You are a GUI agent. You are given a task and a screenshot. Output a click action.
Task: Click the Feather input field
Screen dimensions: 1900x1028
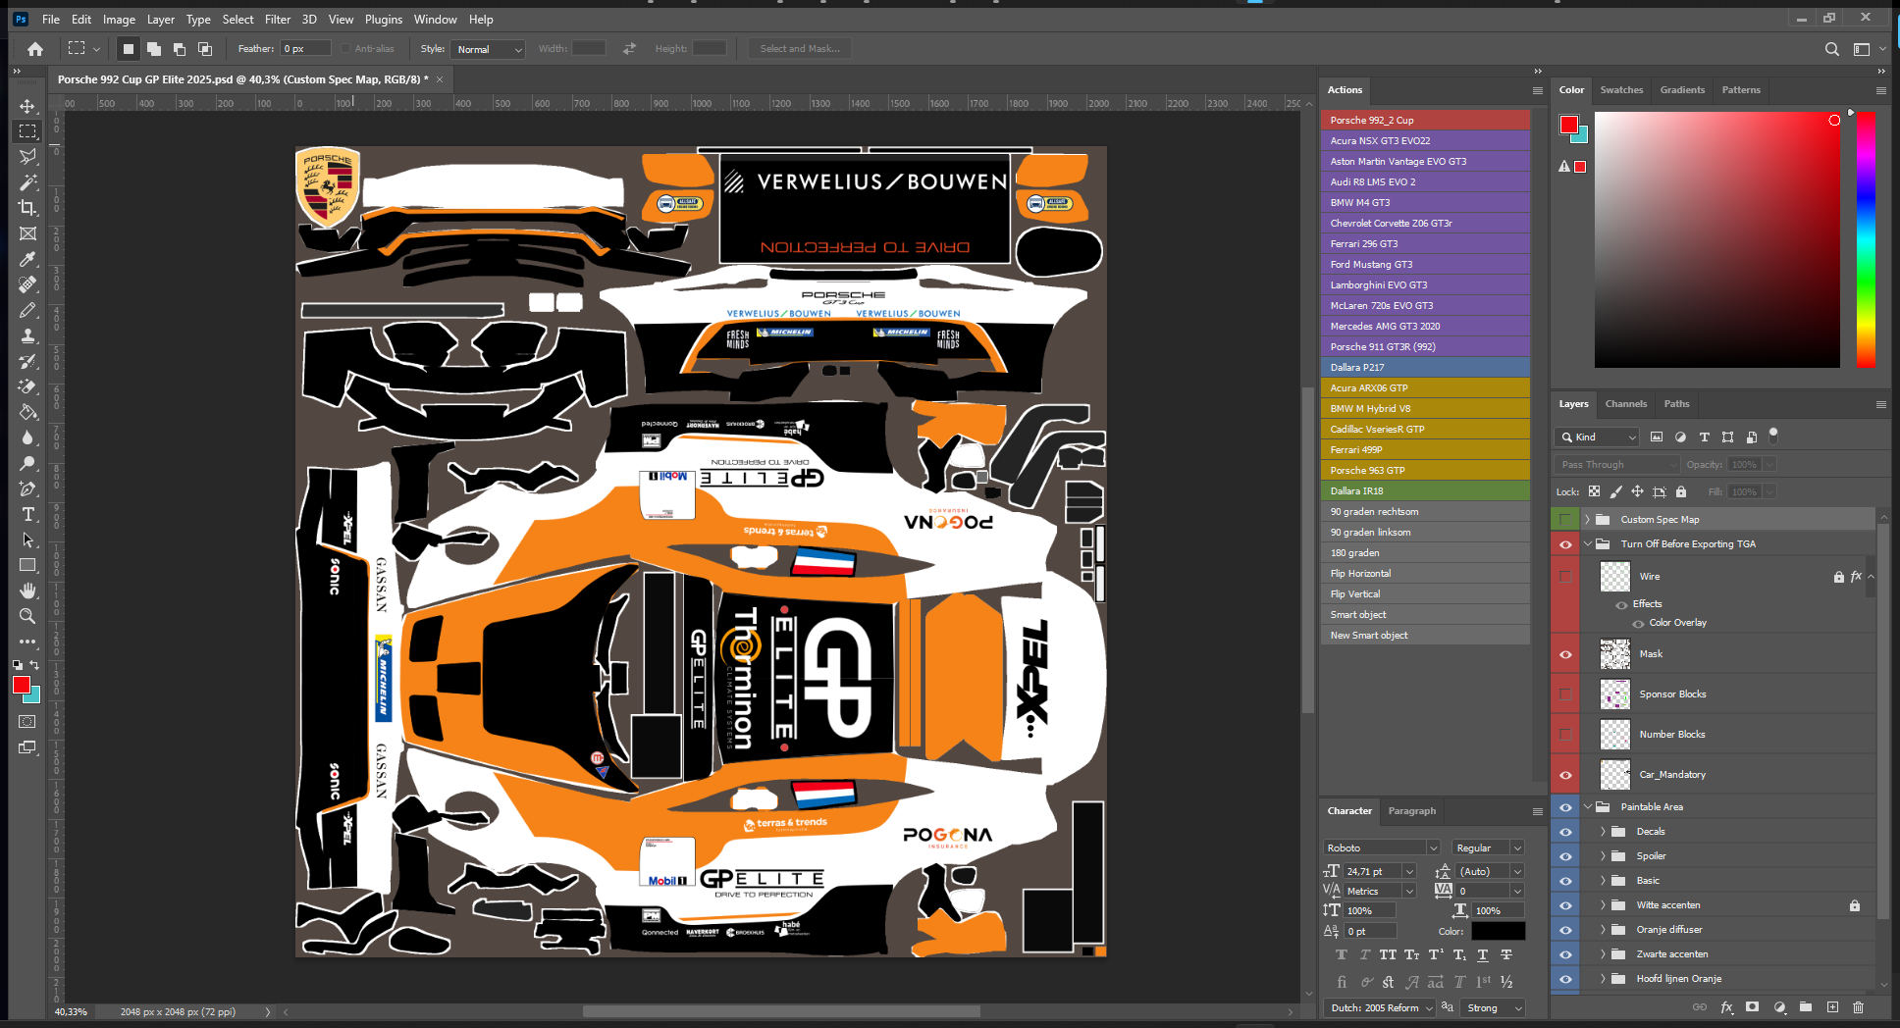pyautogui.click(x=305, y=49)
